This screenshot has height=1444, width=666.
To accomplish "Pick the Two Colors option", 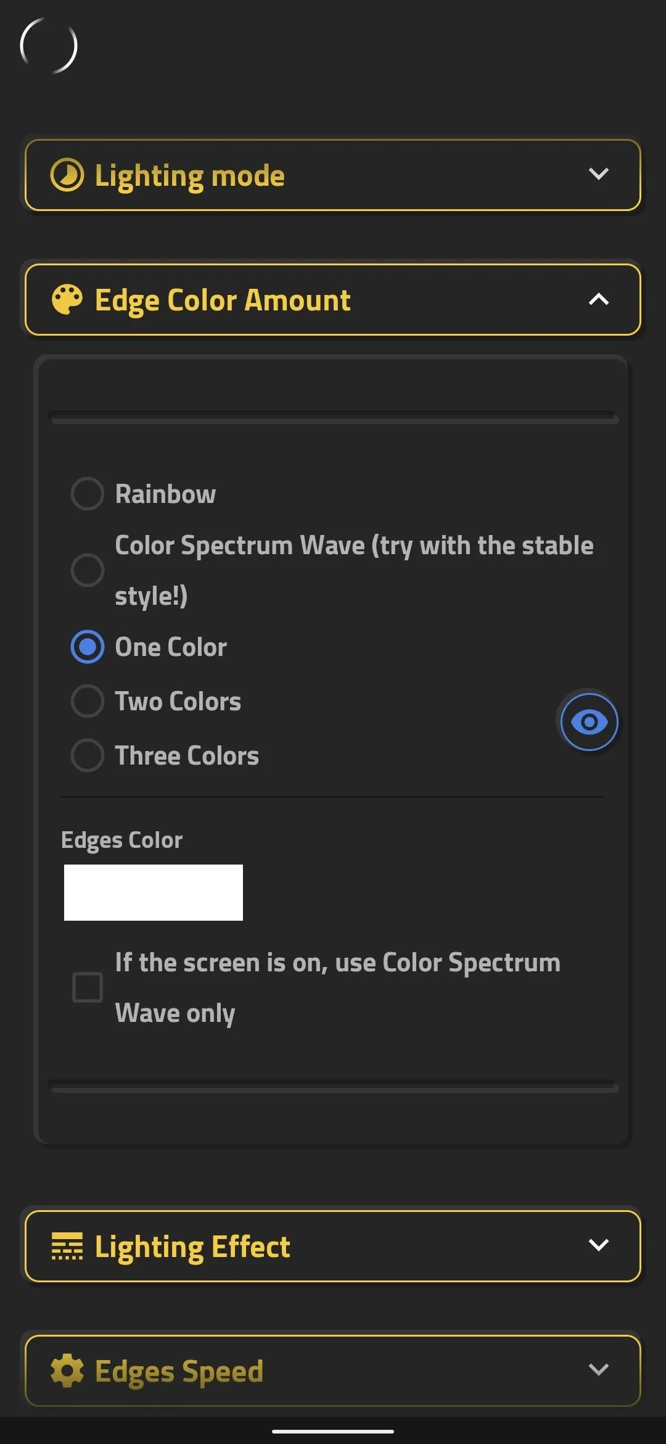I will tap(88, 701).
